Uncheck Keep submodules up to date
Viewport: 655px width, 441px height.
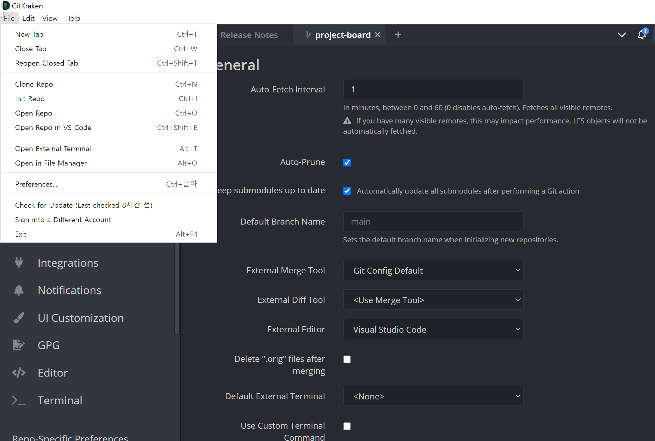click(x=347, y=191)
